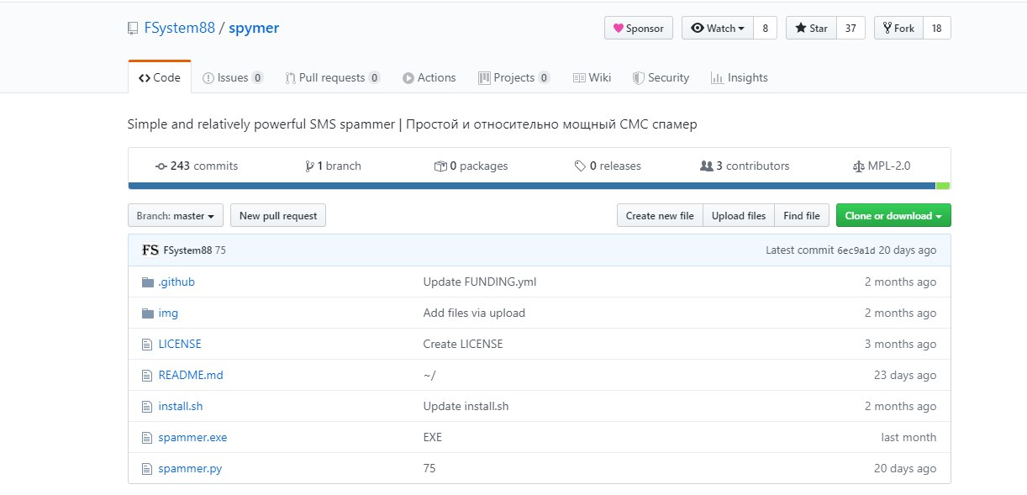Open the '~/' commit message for README.md
This screenshot has width=1027, height=495.
tap(429, 376)
